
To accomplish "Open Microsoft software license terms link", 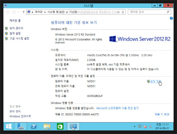I will tap(117, 108).
